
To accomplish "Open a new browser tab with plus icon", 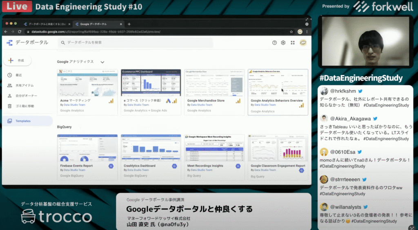I will (129, 24).
